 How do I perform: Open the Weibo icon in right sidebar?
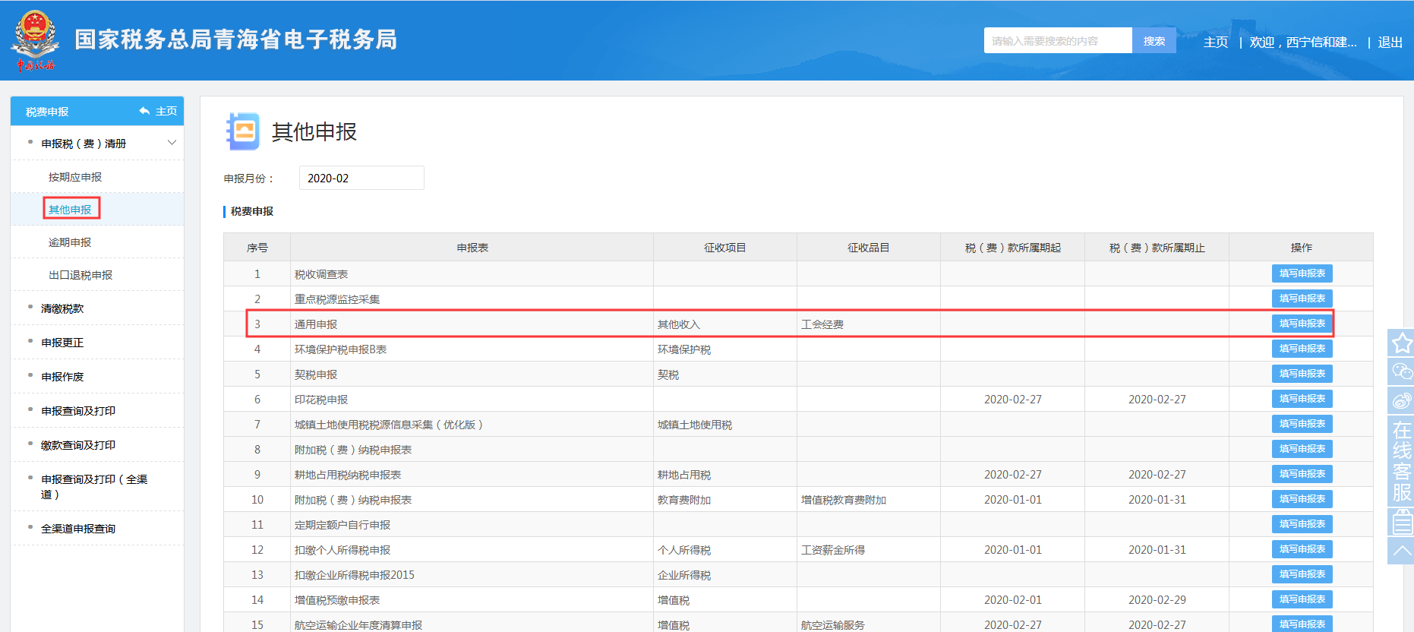pos(1401,400)
